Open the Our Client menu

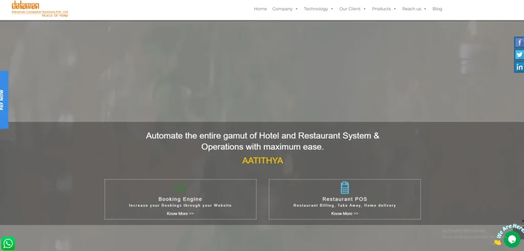tap(350, 9)
